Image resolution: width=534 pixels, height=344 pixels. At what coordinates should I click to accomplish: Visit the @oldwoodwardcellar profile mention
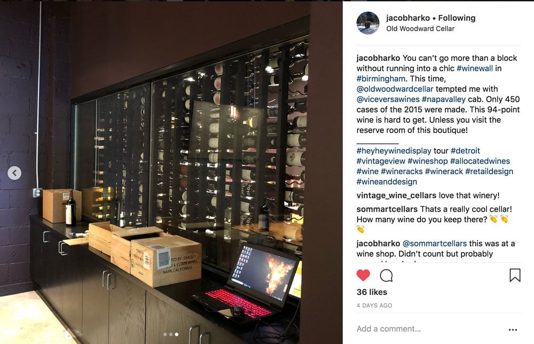point(395,89)
